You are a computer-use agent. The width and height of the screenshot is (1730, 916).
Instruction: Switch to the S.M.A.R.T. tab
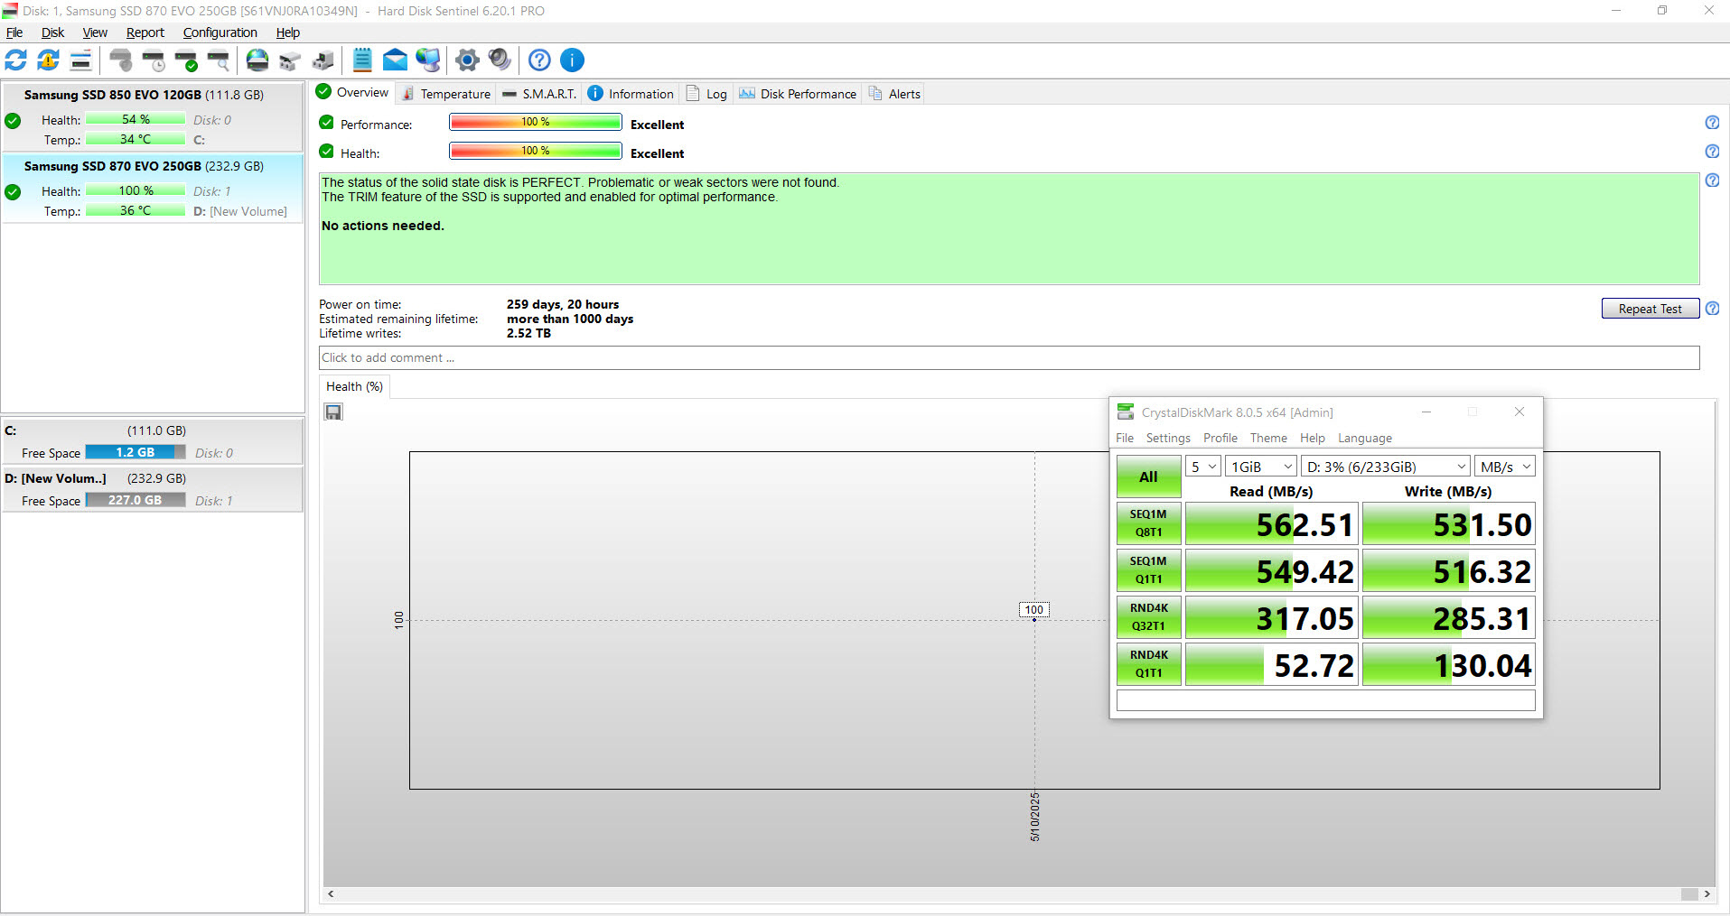(x=539, y=94)
